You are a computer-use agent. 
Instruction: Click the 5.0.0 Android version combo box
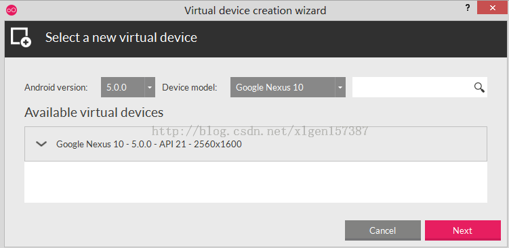pos(128,87)
